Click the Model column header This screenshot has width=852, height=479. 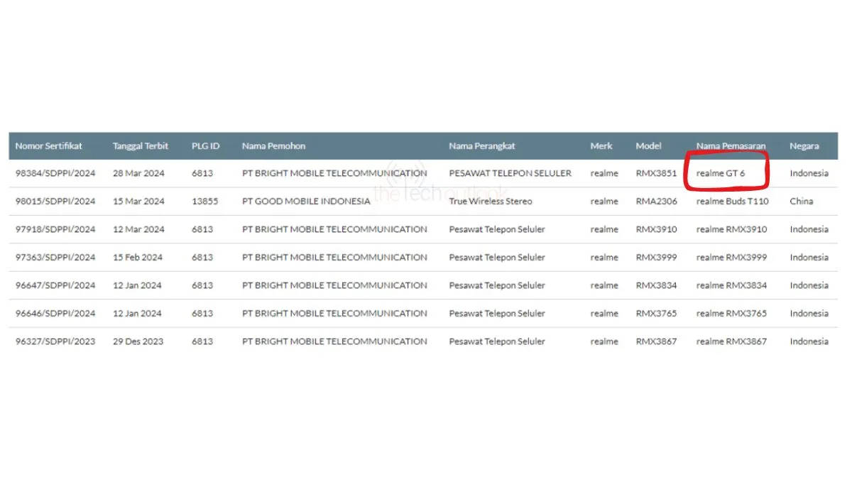pyautogui.click(x=648, y=145)
